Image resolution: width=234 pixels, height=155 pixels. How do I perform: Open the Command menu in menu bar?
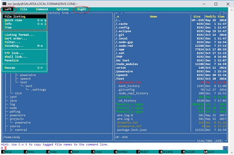click(42, 9)
